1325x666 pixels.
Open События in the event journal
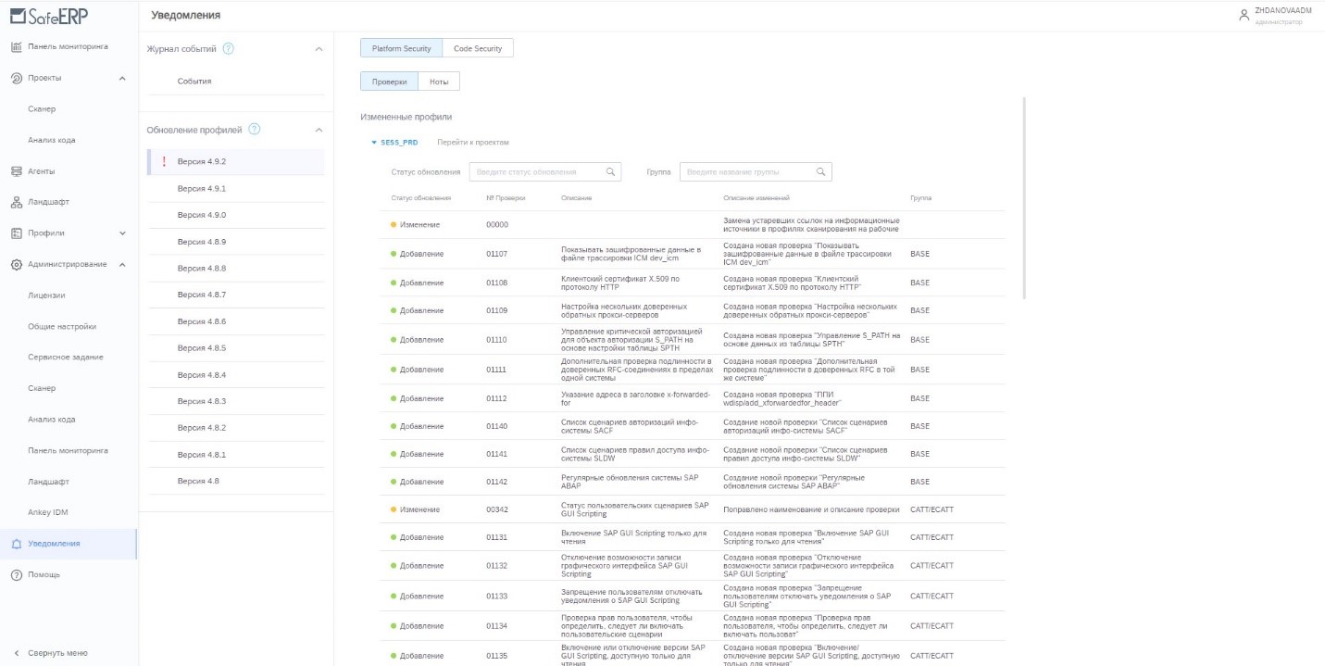[x=194, y=82]
